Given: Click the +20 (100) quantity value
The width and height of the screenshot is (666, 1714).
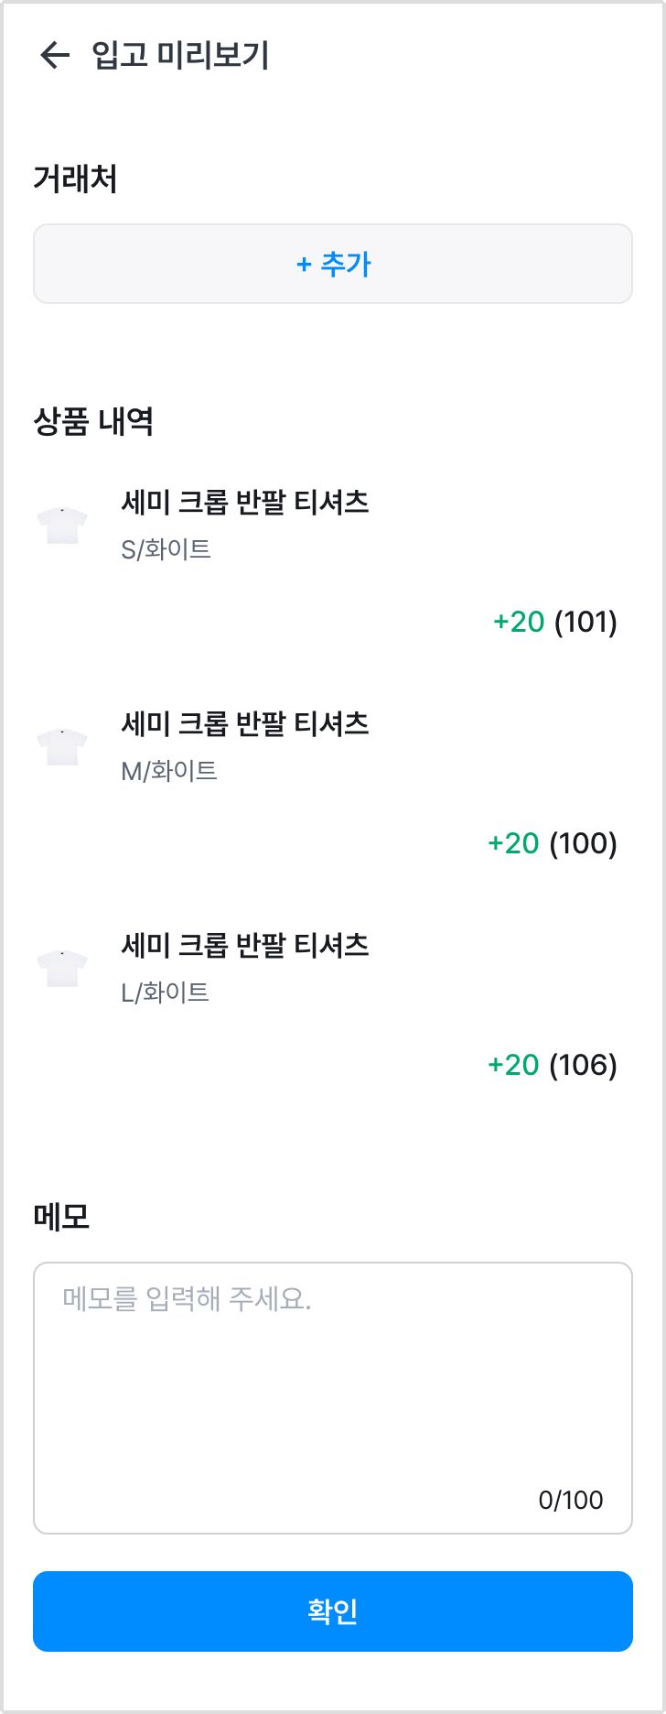Looking at the screenshot, I should pos(553,843).
